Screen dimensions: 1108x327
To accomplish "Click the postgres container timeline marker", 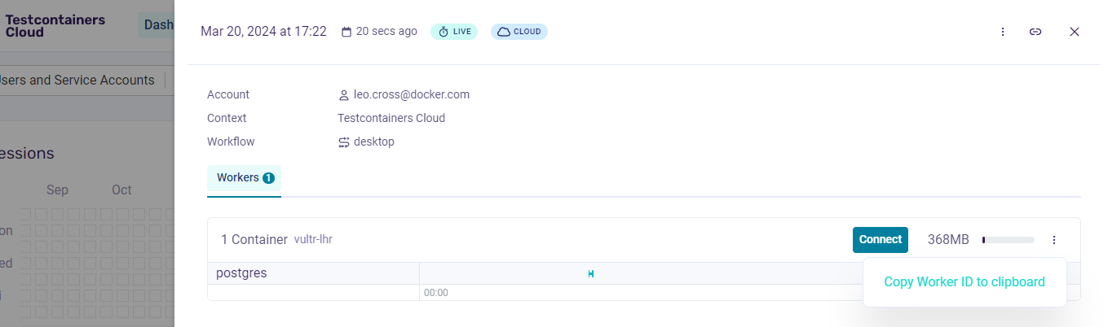I will (590, 274).
